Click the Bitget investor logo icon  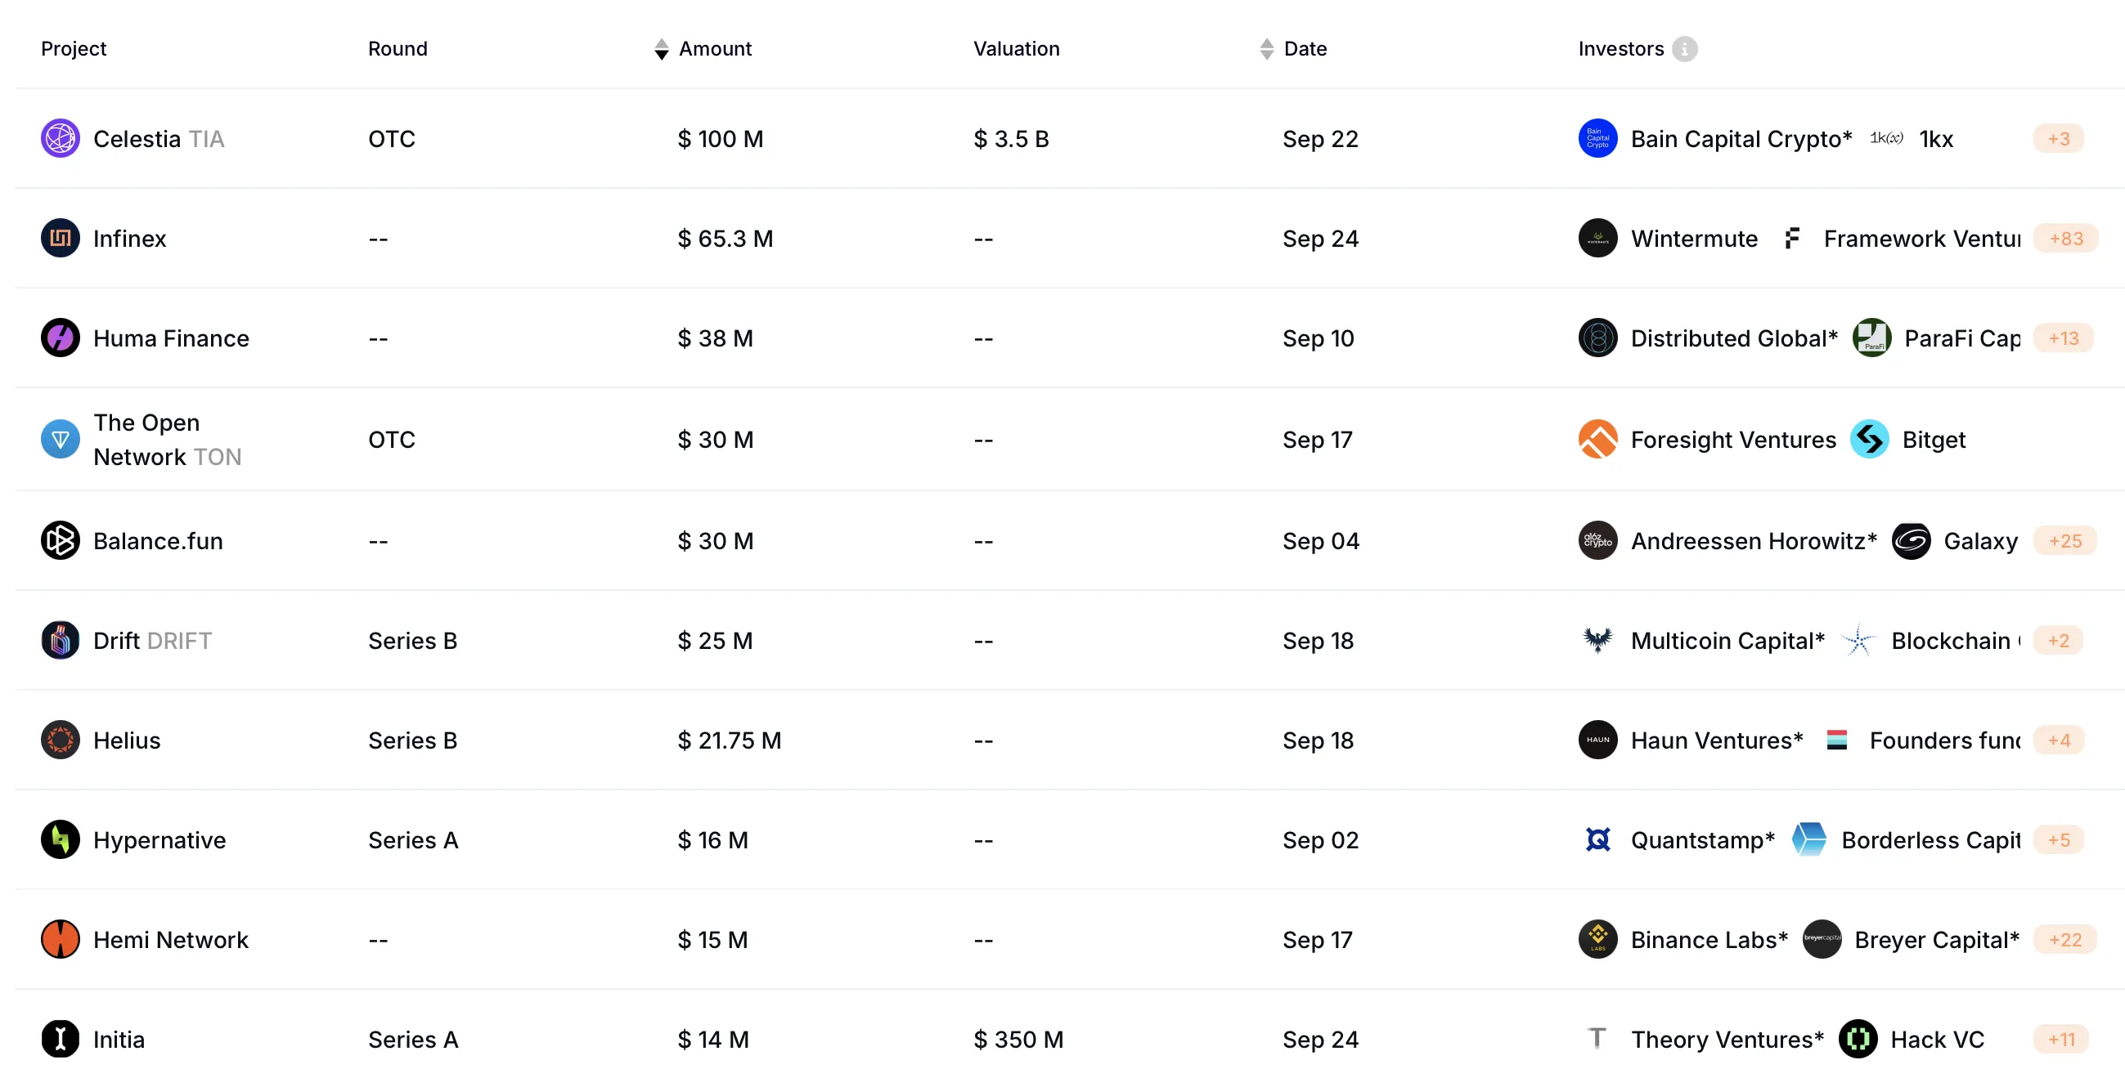(1869, 439)
